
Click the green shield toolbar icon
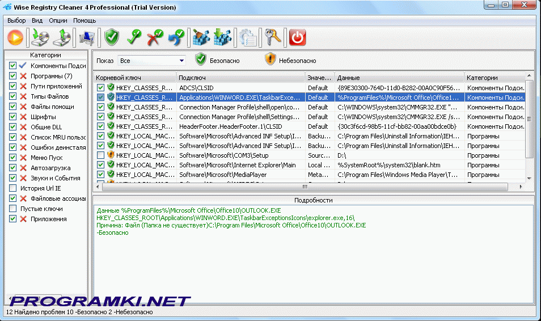(112, 37)
